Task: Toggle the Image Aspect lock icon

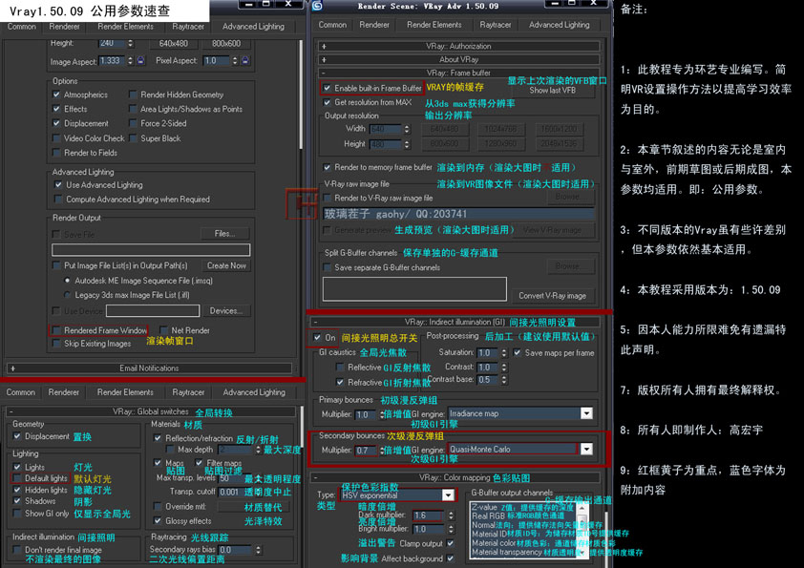Action: click(x=140, y=60)
